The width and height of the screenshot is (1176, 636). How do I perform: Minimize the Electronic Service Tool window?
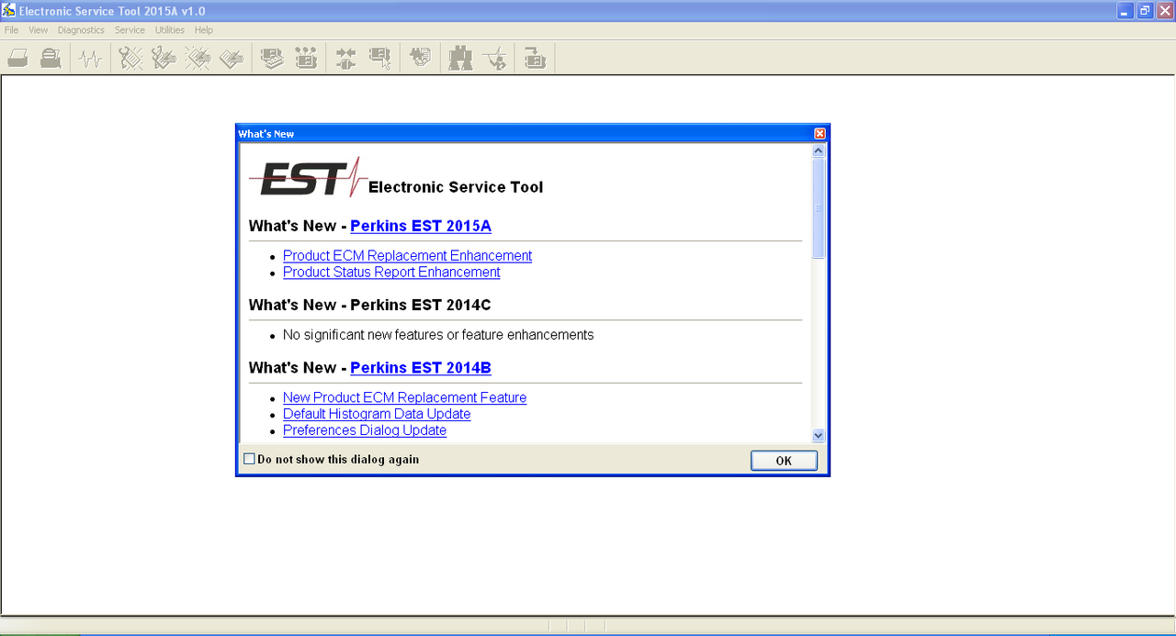[x=1125, y=11]
